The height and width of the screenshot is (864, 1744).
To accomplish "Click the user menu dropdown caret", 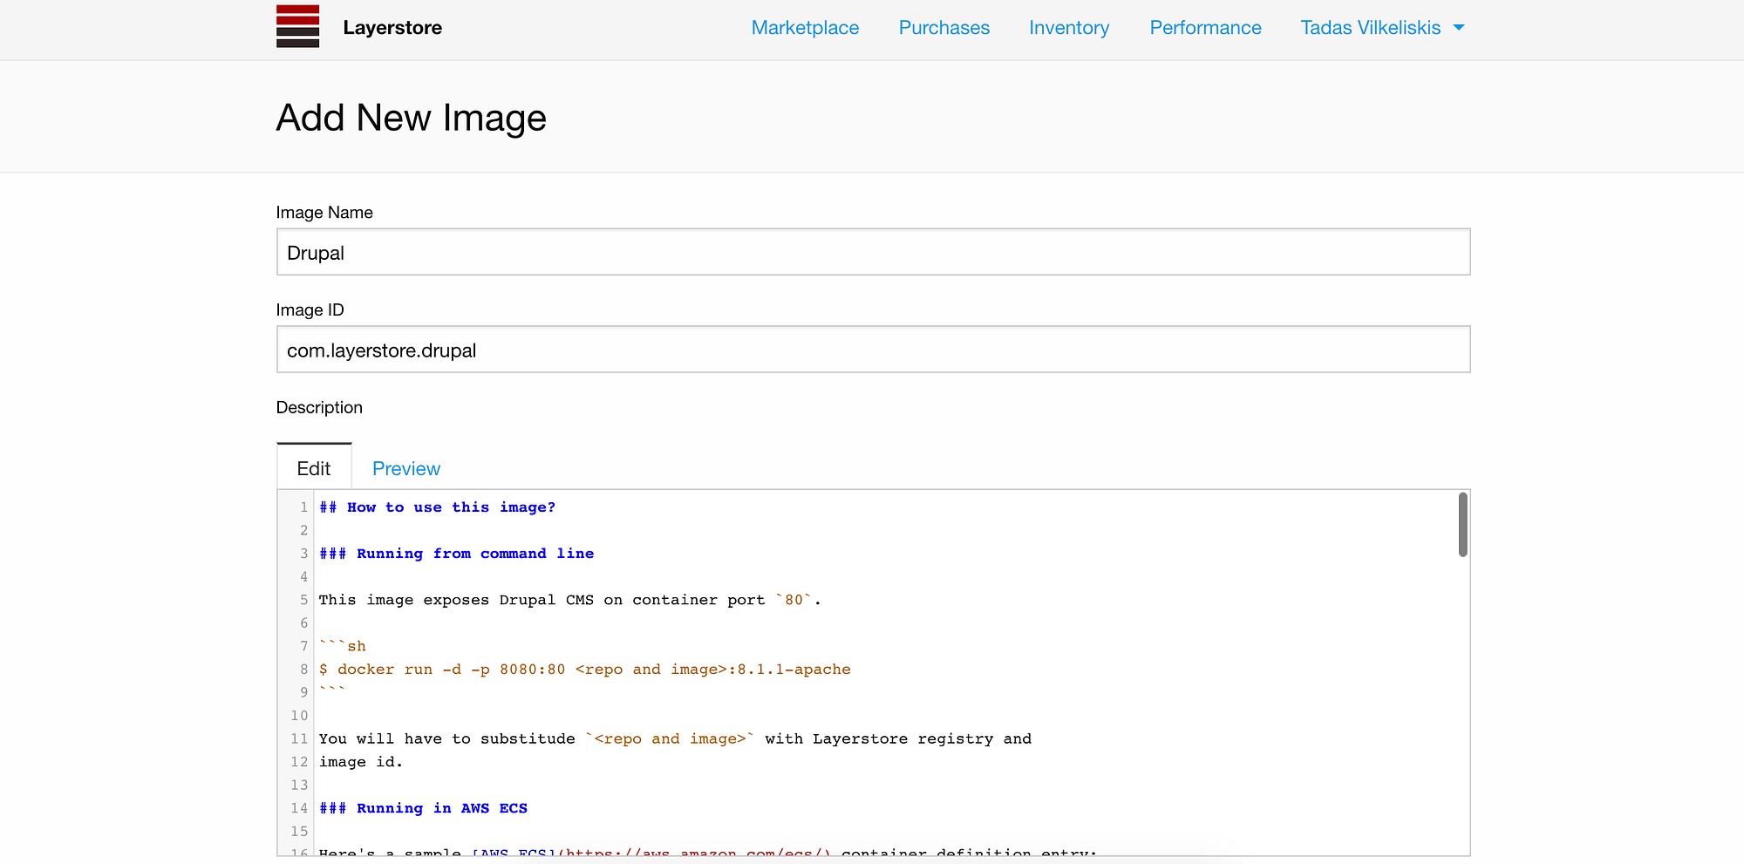I will click(1459, 28).
